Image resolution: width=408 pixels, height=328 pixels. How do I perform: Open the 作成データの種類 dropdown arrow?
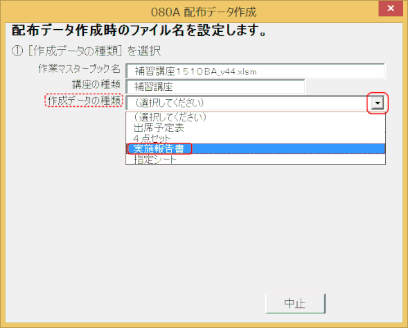(x=378, y=103)
